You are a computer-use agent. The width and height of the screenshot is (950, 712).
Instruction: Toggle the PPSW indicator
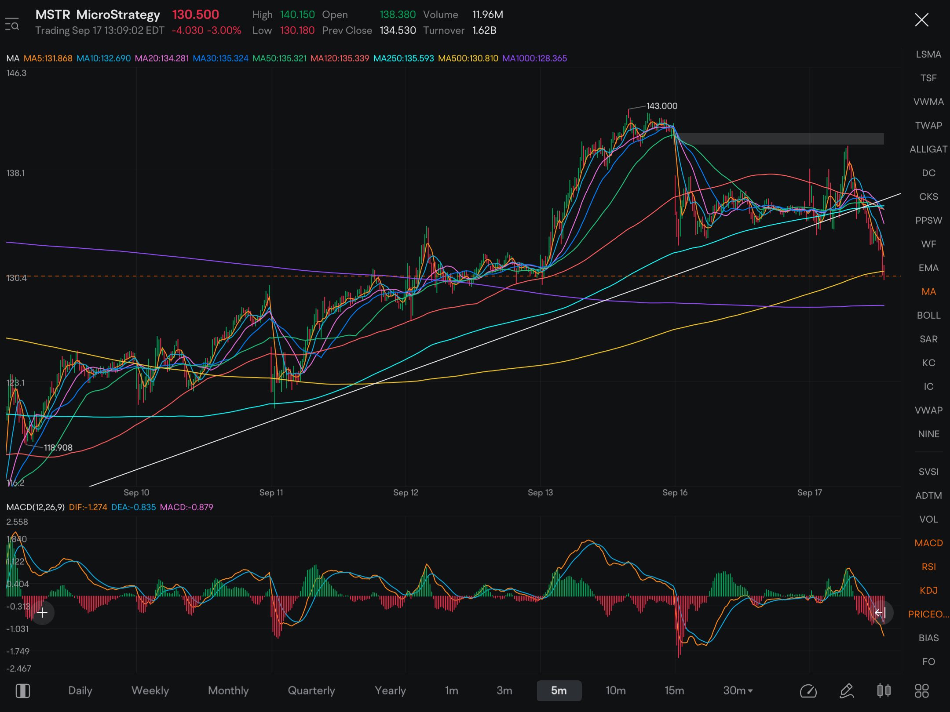point(928,221)
